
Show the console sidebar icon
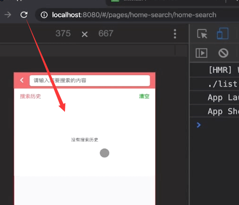click(201, 53)
